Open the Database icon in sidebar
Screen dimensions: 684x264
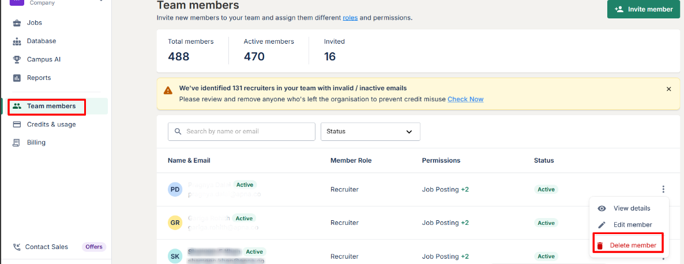[x=17, y=41]
